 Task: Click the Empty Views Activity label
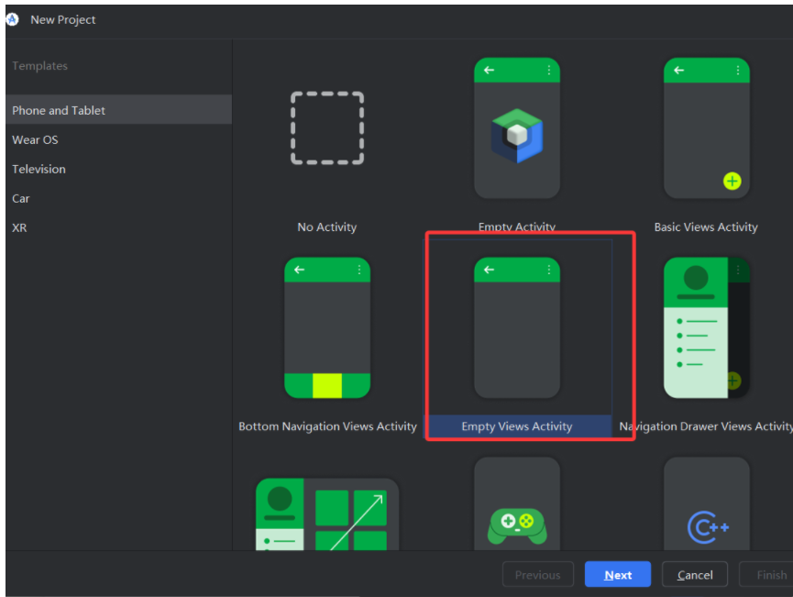(517, 426)
